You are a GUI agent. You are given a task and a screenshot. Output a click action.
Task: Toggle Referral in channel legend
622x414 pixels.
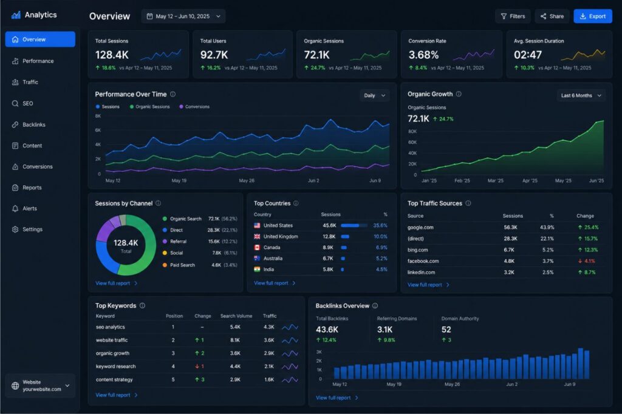point(174,242)
